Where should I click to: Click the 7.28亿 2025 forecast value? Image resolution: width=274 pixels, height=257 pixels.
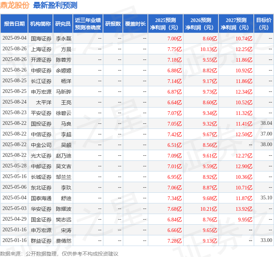point(175,241)
